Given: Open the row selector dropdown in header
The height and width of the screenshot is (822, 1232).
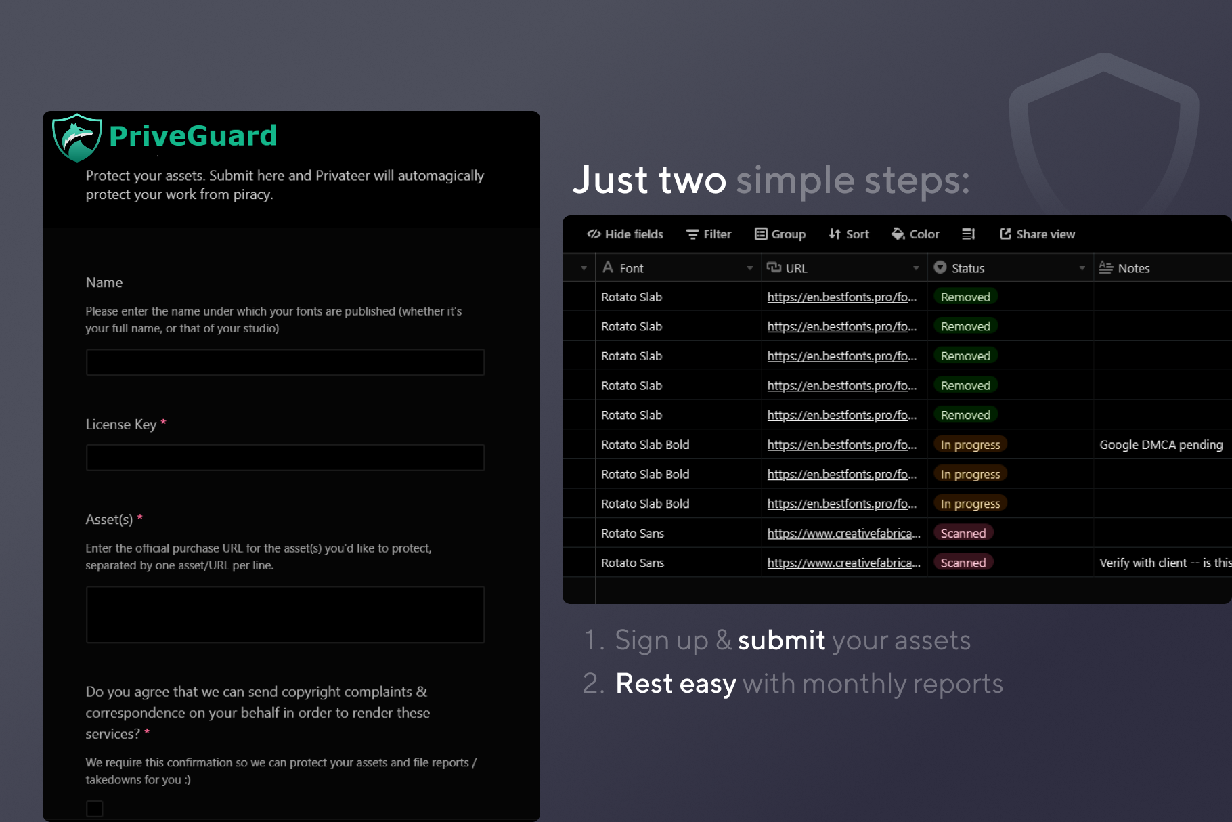Looking at the screenshot, I should point(584,269).
